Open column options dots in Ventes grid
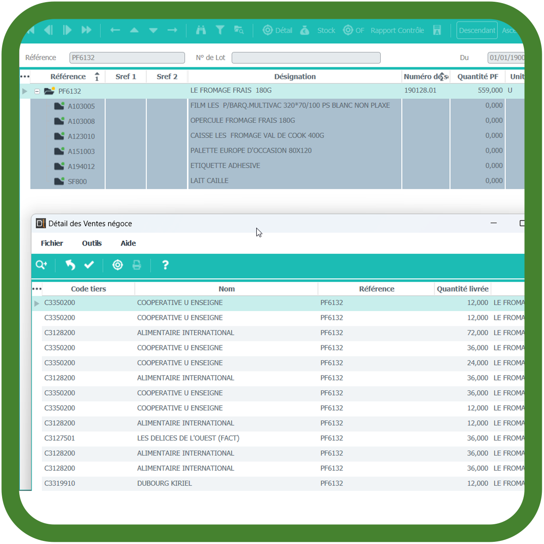Image resolution: width=544 pixels, height=544 pixels. click(37, 289)
